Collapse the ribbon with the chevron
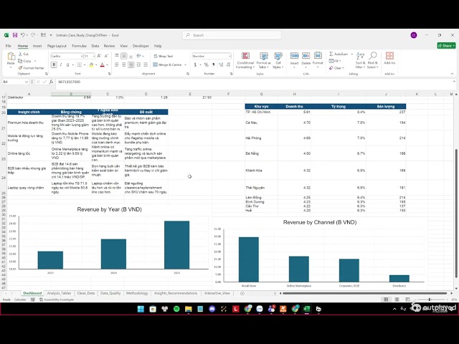This screenshot has width=459, height=344. (452, 74)
